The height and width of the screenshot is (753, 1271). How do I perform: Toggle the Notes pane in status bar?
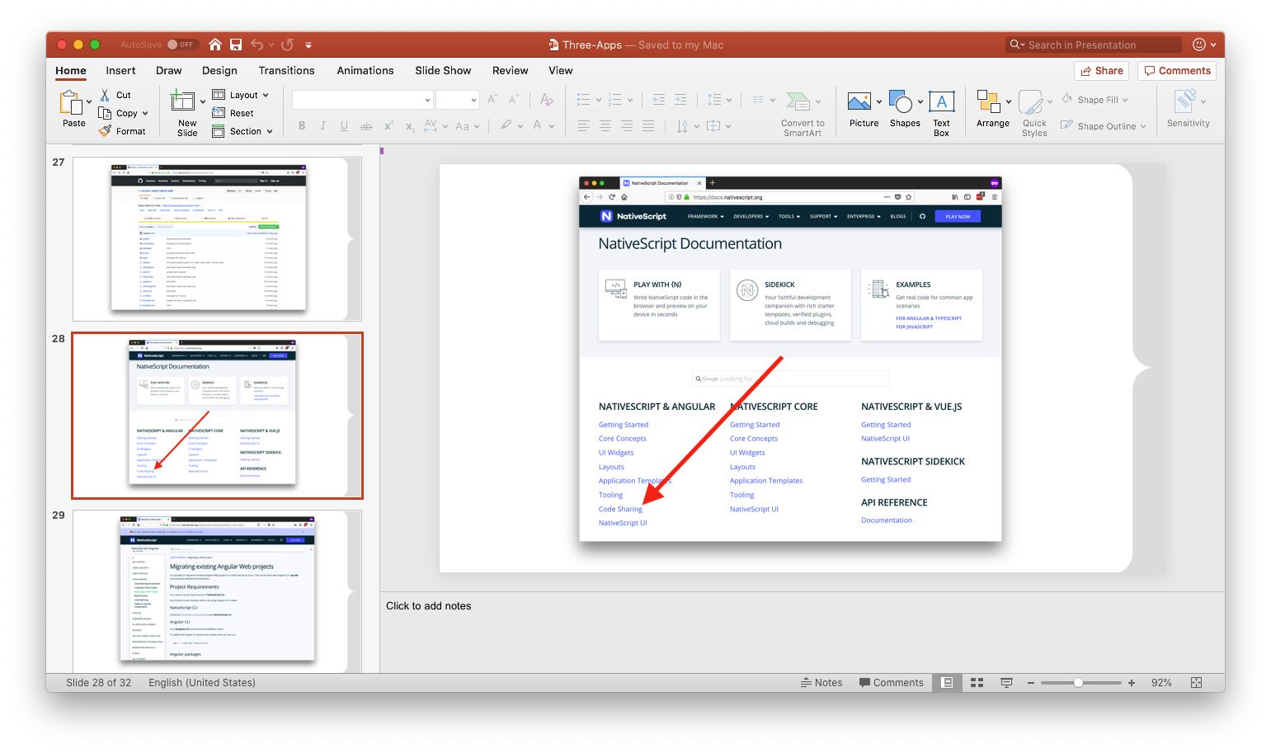coord(821,683)
